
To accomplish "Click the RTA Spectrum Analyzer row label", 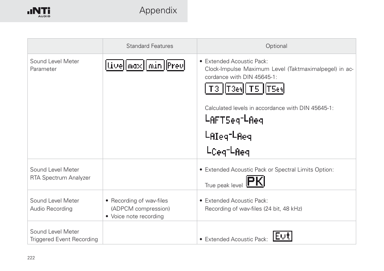I will pos(60,178).
